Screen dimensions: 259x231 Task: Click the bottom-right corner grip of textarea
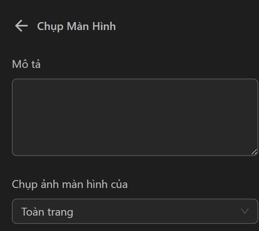tap(254, 152)
